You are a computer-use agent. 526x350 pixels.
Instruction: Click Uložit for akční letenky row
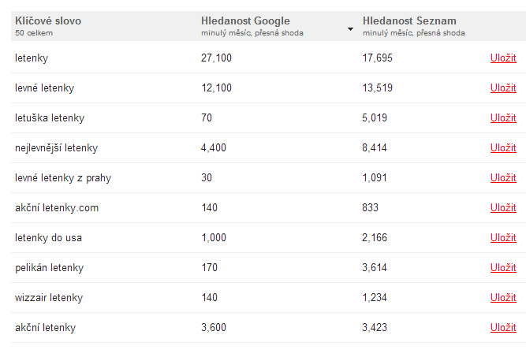coord(503,328)
